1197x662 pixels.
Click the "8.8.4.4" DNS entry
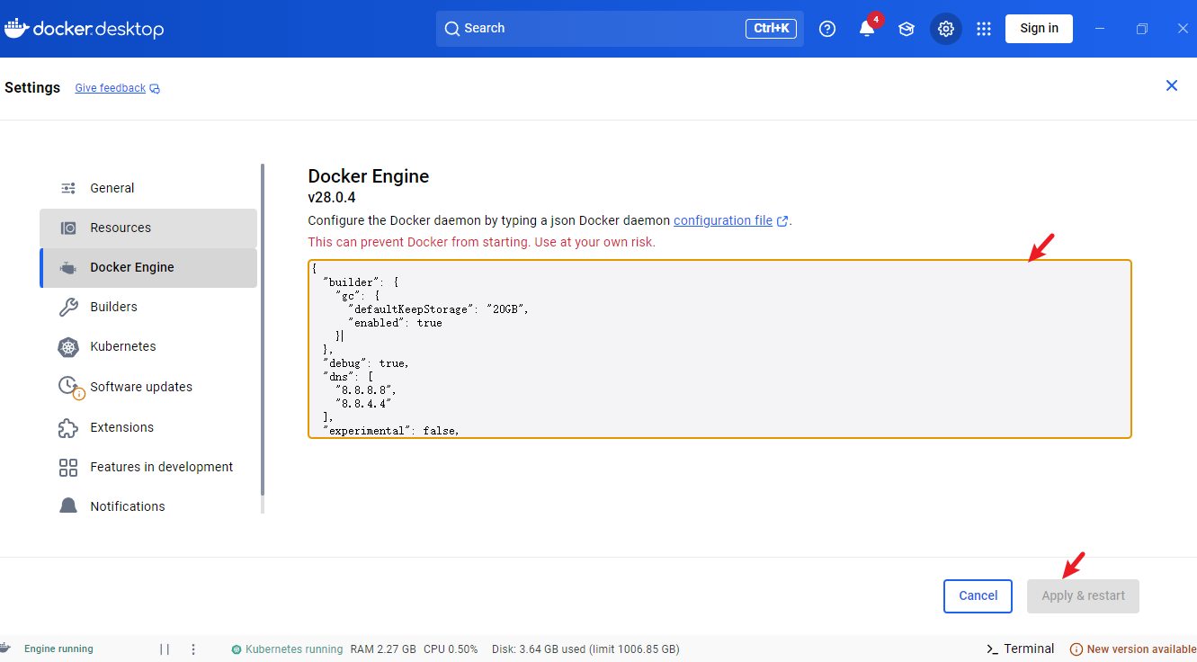point(362,404)
